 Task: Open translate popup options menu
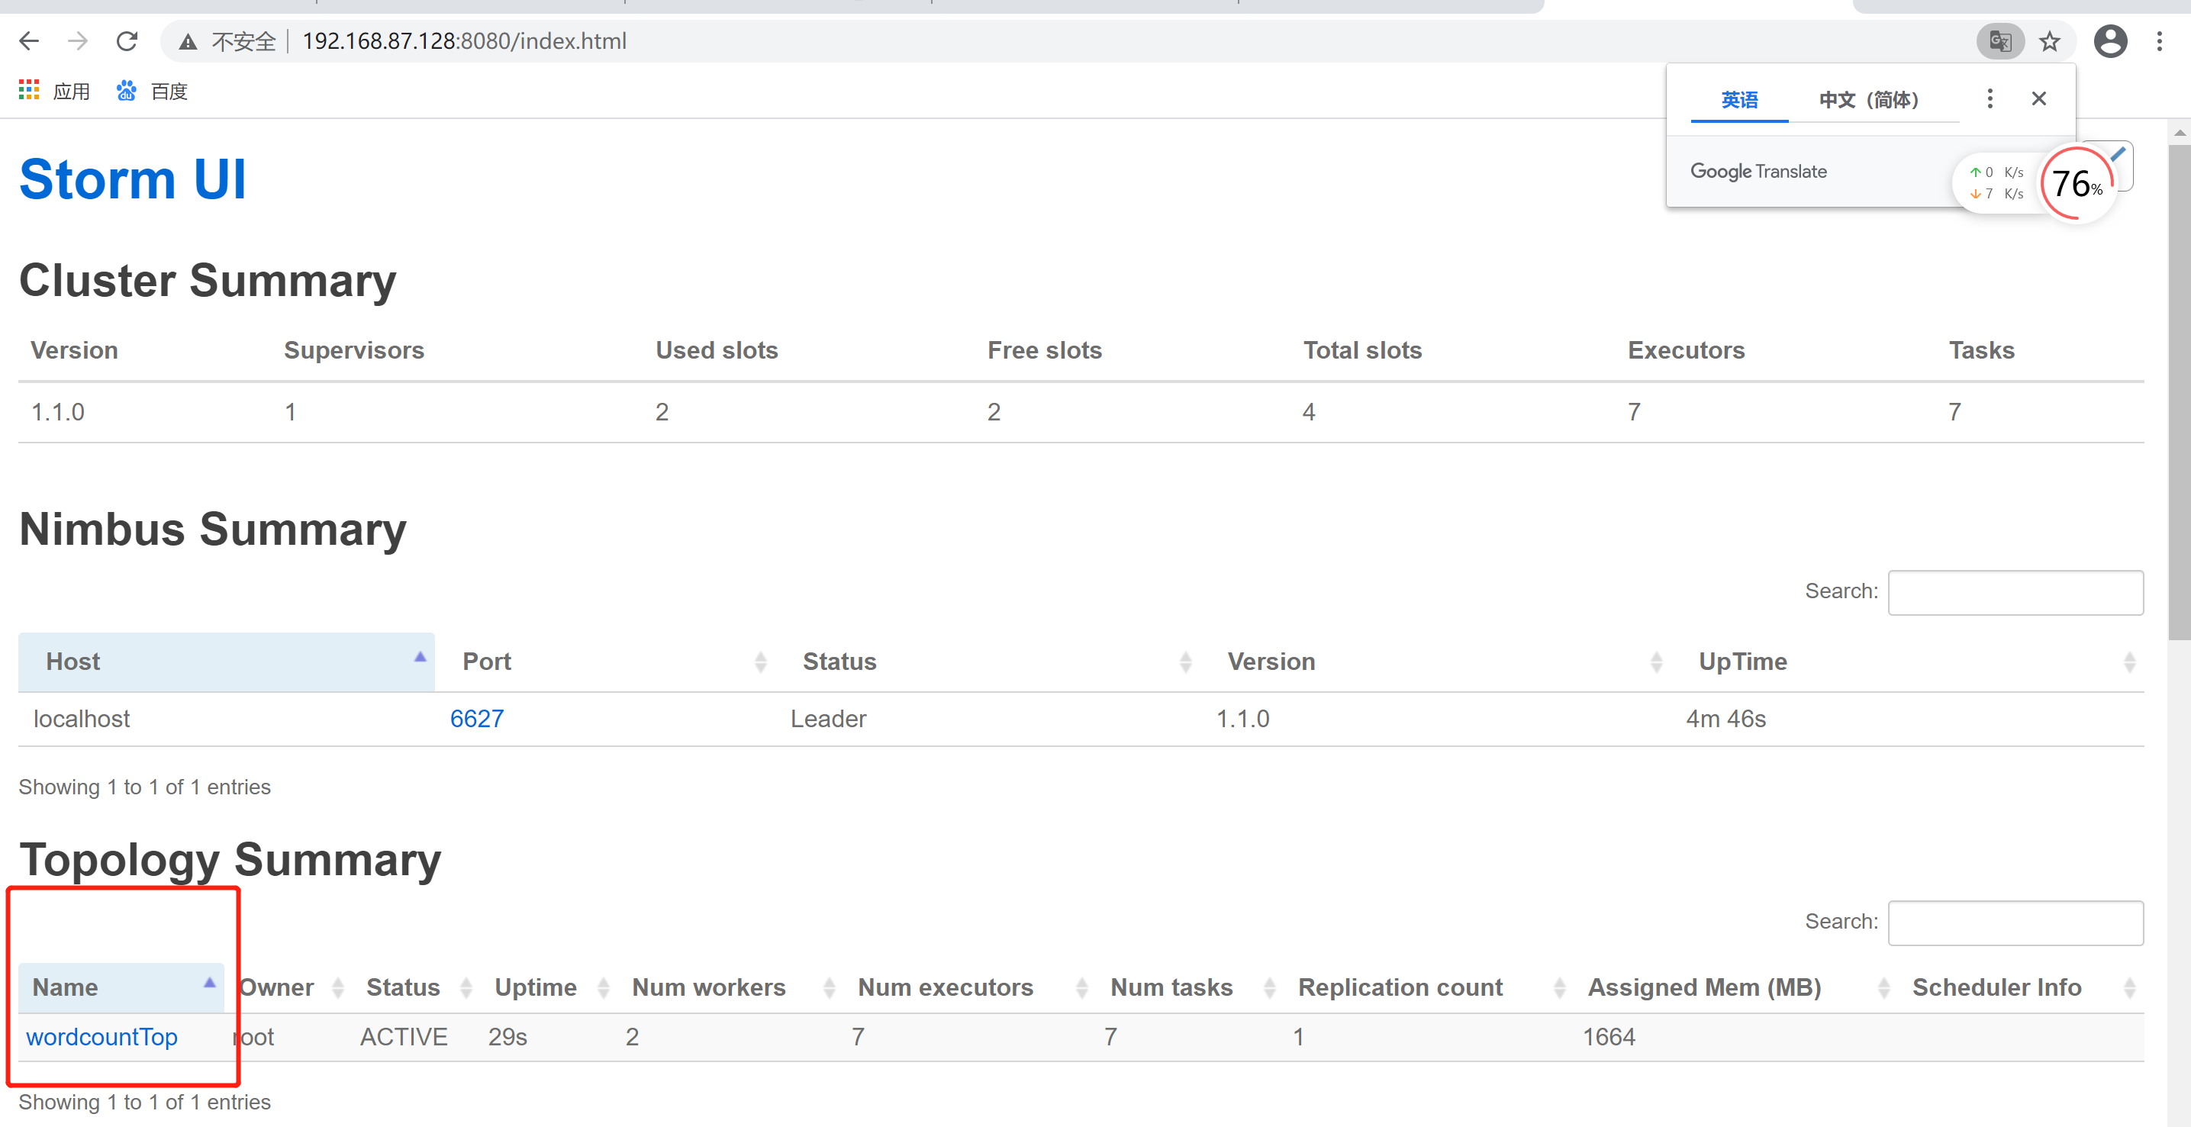[1990, 98]
